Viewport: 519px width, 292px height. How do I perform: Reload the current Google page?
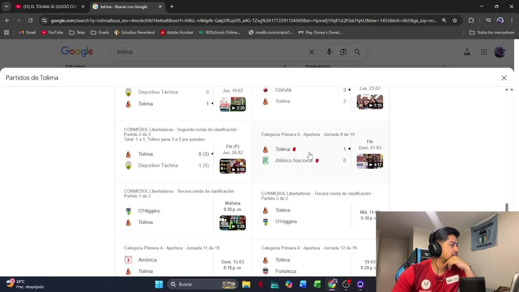30,20
